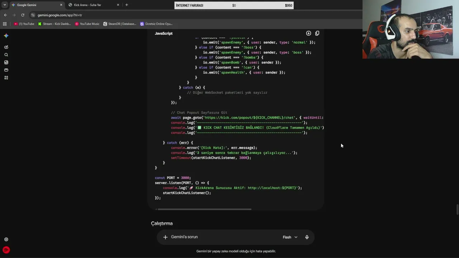459x258 pixels.
Task: Click the "setTimeout(startKickChatListener, 3000);" line
Action: coord(211,158)
